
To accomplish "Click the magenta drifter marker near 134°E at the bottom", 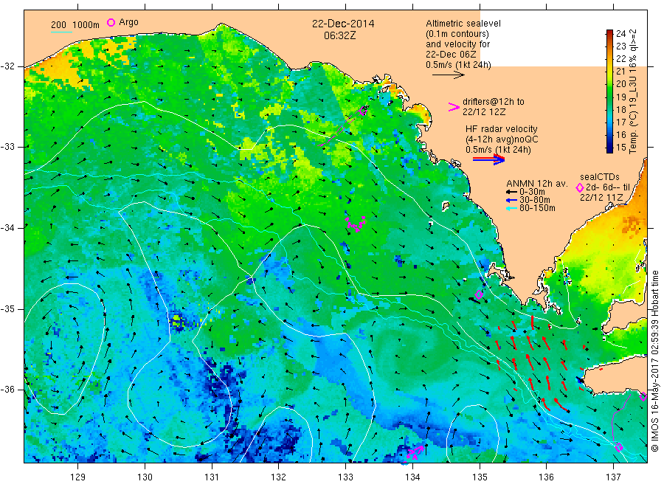I will click(415, 453).
